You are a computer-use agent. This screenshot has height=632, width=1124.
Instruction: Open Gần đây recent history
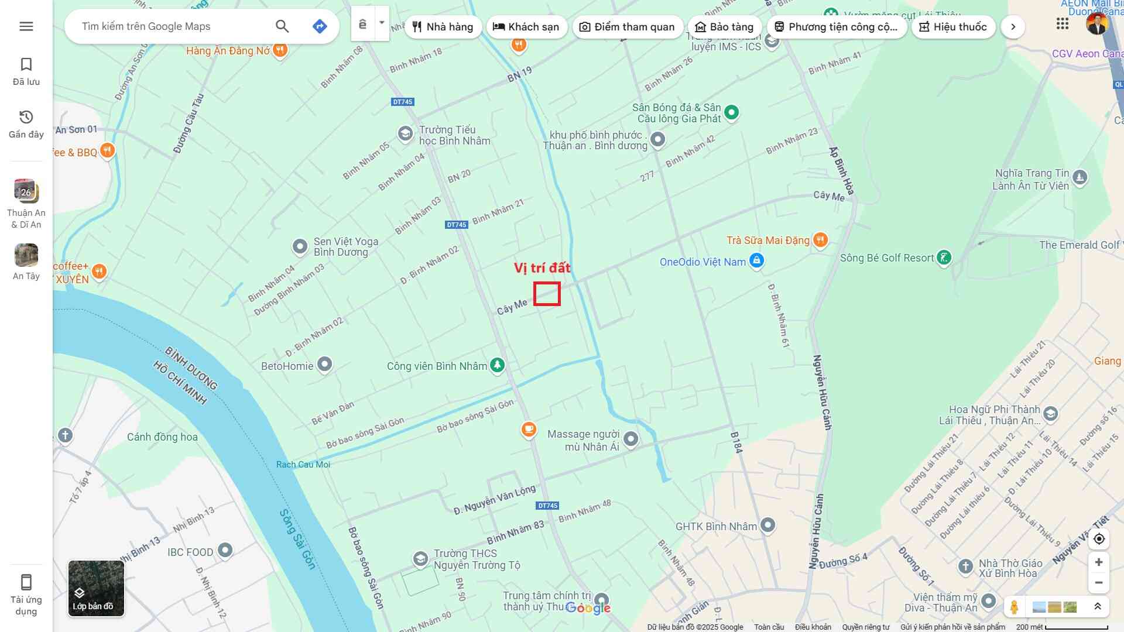[26, 124]
